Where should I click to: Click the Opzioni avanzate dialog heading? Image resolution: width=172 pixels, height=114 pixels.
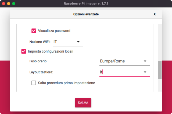(86, 14)
